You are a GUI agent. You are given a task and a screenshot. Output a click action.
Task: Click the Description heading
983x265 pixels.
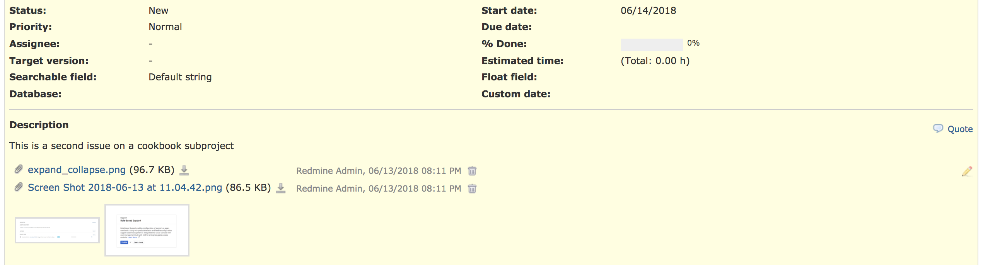[x=39, y=125]
